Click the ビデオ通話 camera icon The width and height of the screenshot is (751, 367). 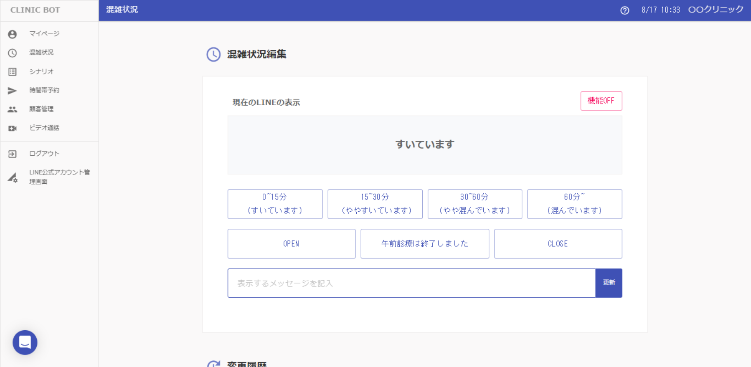point(12,128)
